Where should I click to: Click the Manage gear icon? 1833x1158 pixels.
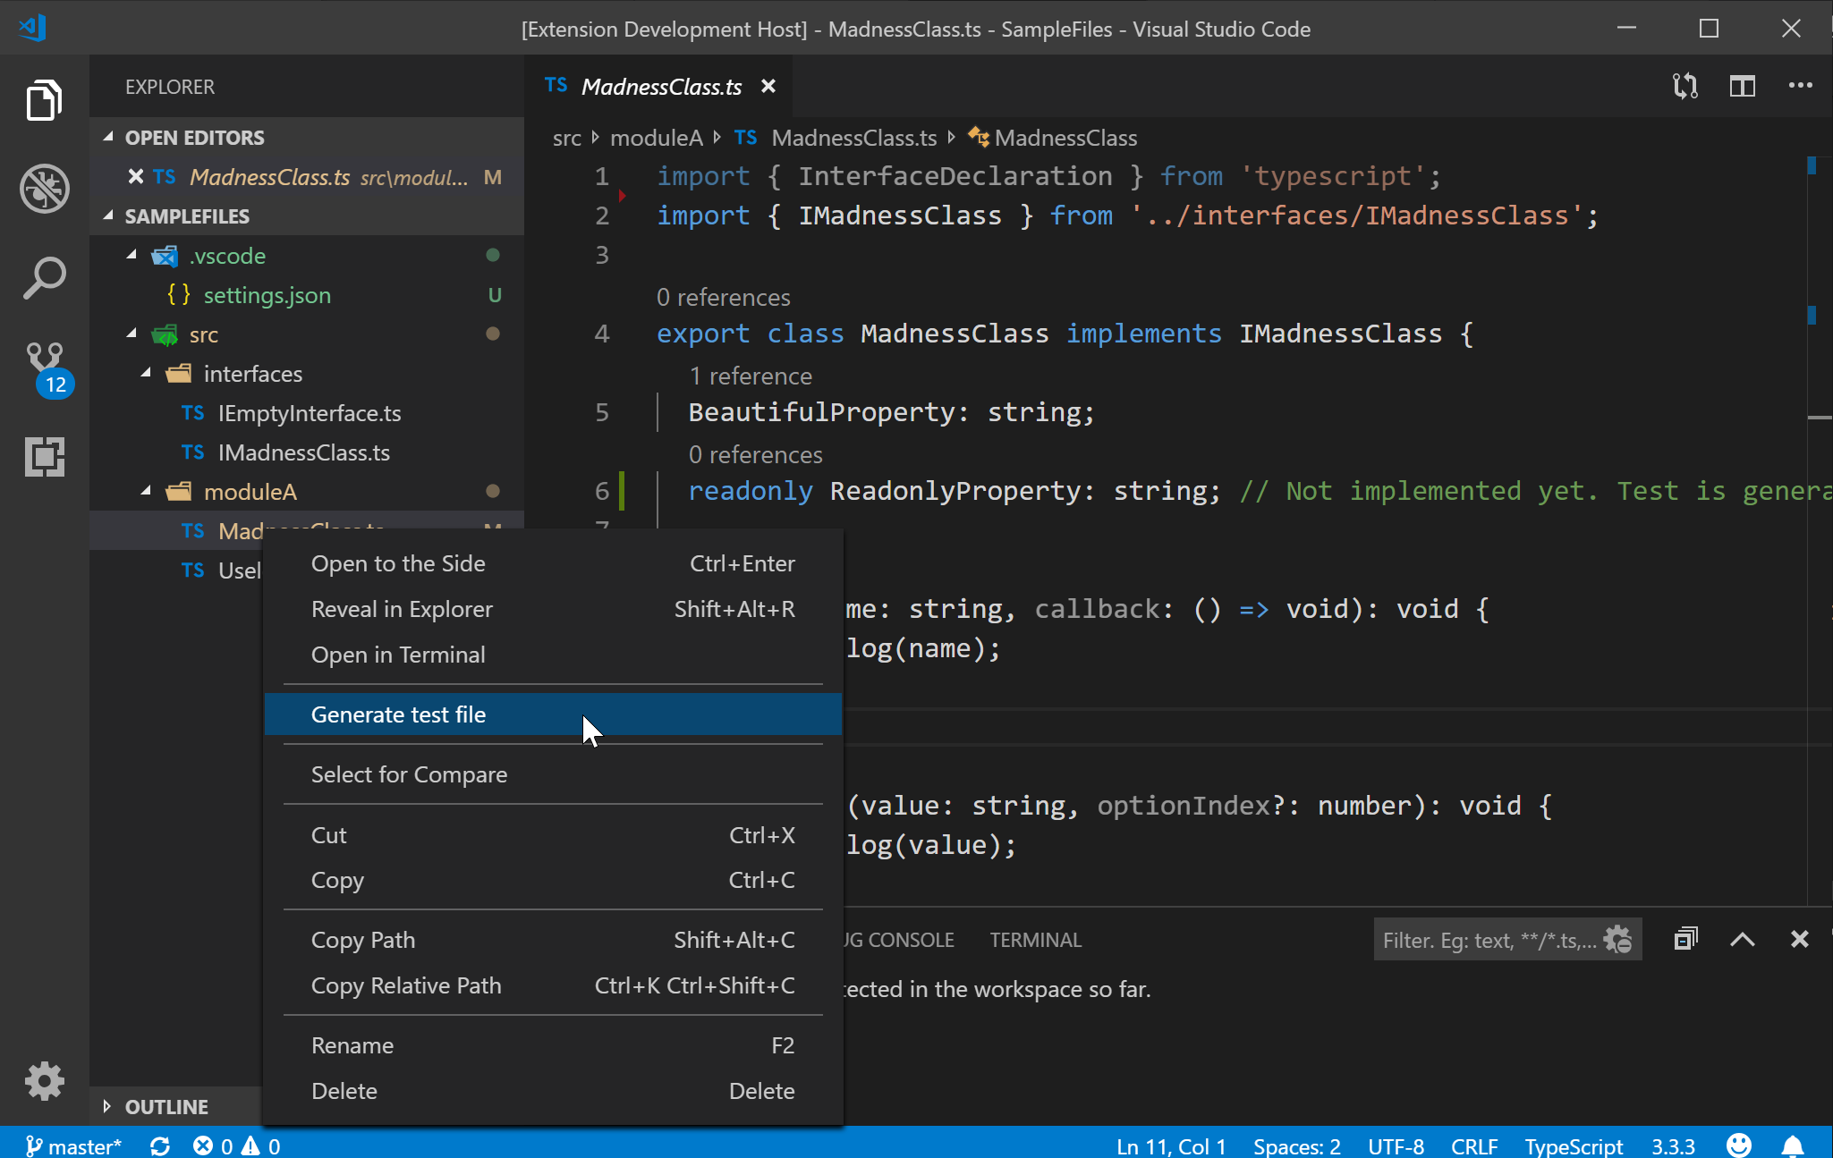[x=44, y=1081]
